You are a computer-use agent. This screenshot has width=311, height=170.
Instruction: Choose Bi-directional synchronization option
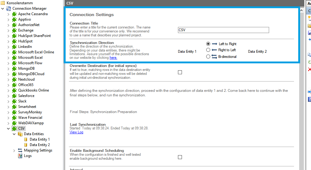point(208,56)
